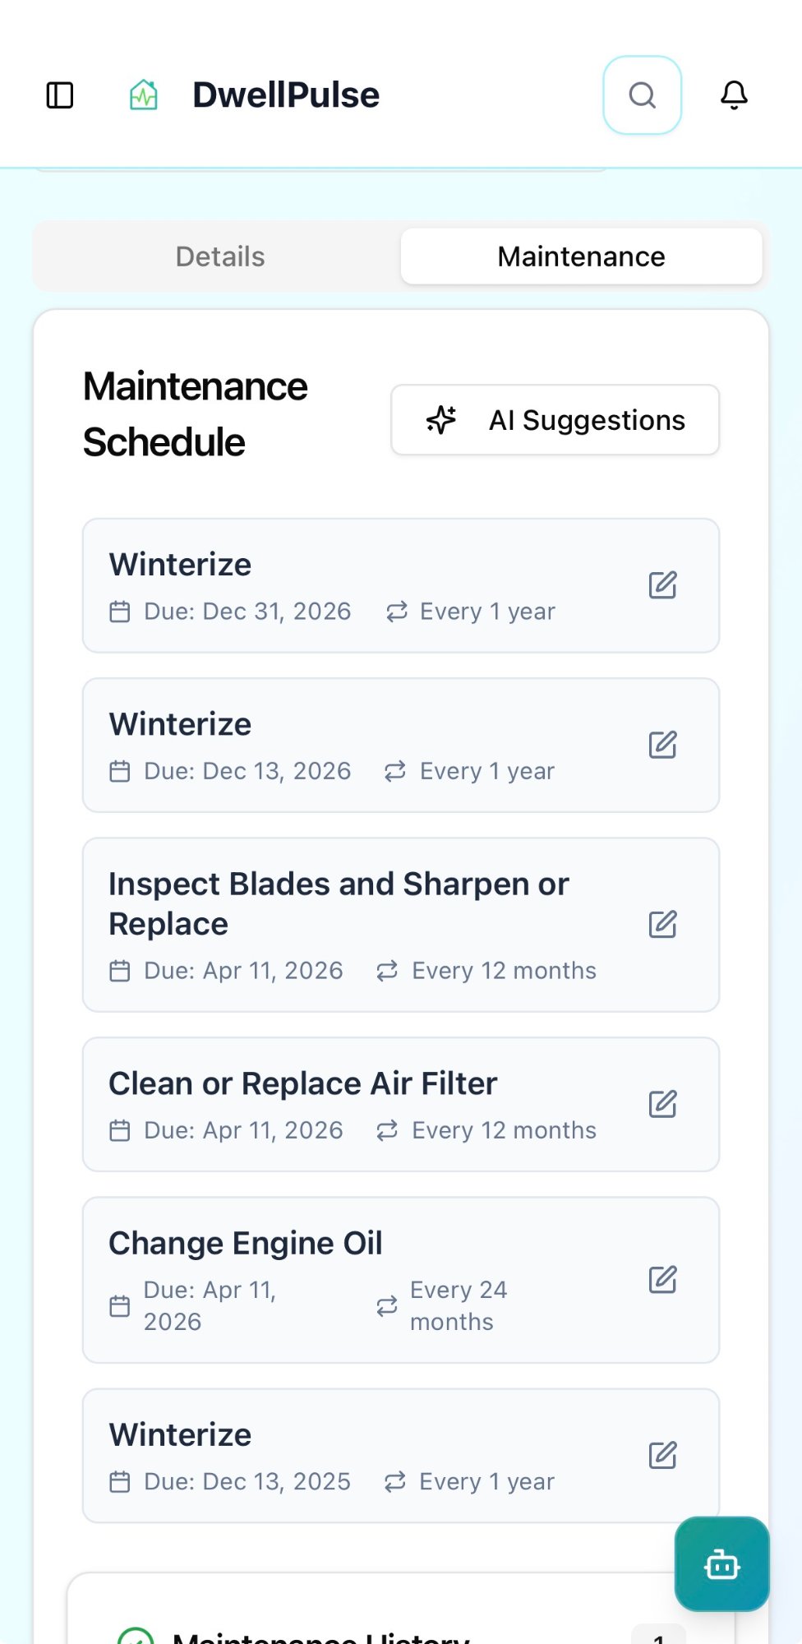This screenshot has height=1644, width=802.
Task: Edit Inspect Blades and Sharpen or Replace task
Action: point(662,924)
